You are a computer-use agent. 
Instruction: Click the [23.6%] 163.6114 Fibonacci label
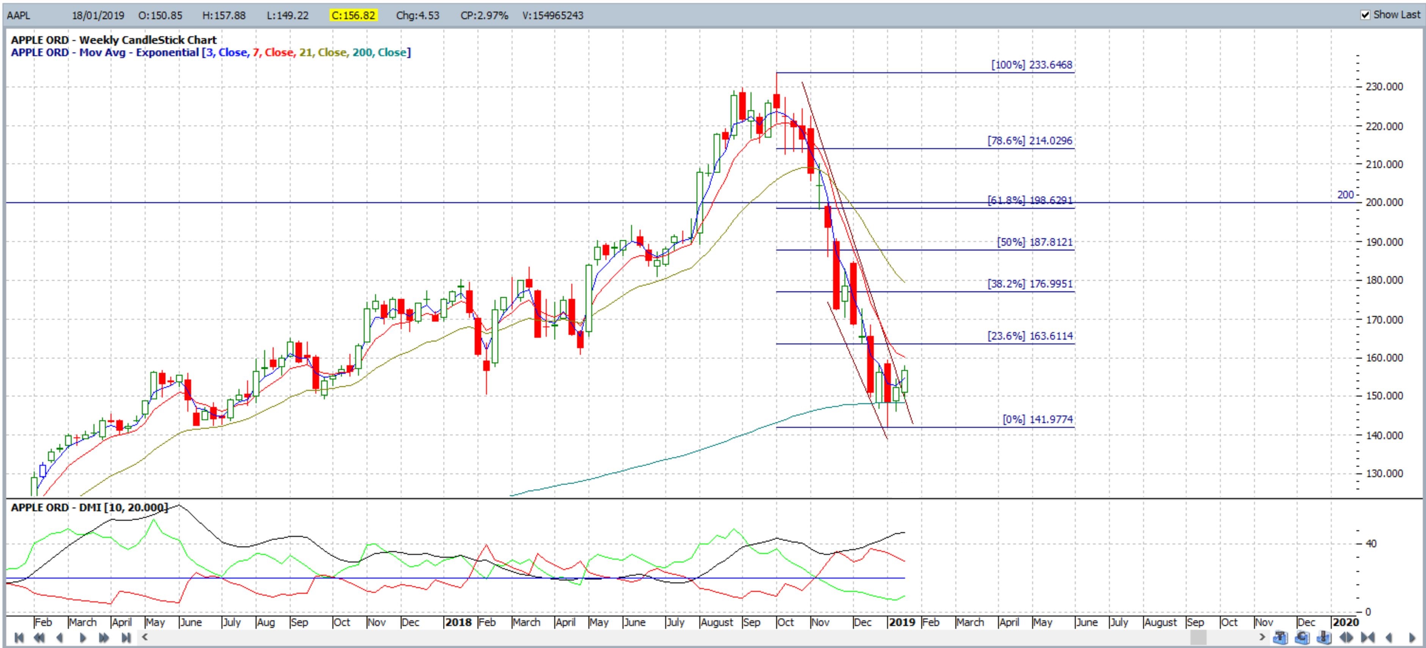pyautogui.click(x=1030, y=336)
